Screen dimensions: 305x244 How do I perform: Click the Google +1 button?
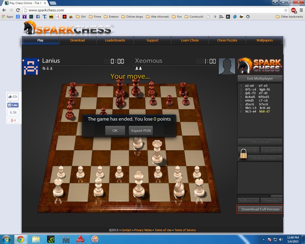(13, 120)
